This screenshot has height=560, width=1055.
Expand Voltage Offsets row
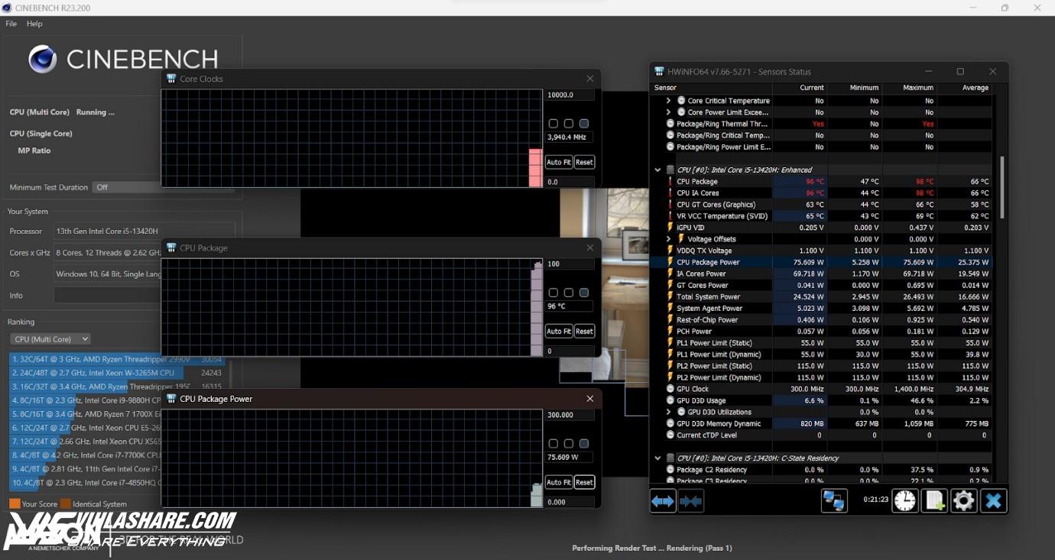[x=668, y=239]
